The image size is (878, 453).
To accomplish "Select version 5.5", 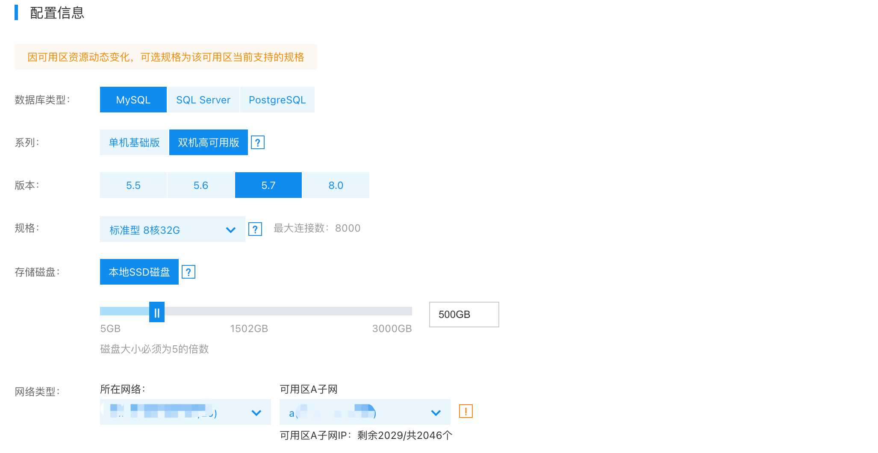I will click(x=133, y=185).
